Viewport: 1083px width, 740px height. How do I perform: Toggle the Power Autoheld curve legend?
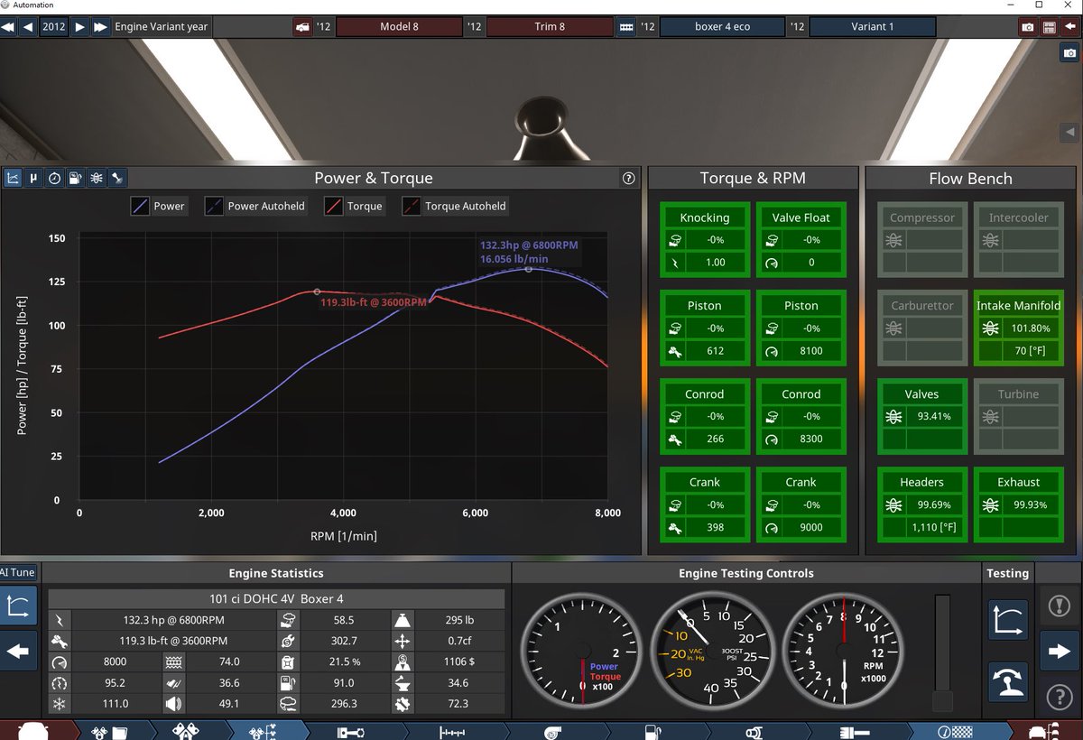coord(256,206)
